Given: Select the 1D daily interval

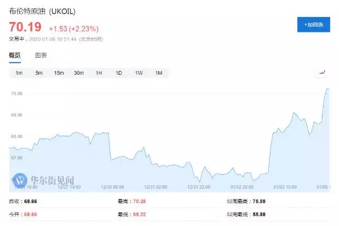Looking at the screenshot, I should tap(119, 73).
